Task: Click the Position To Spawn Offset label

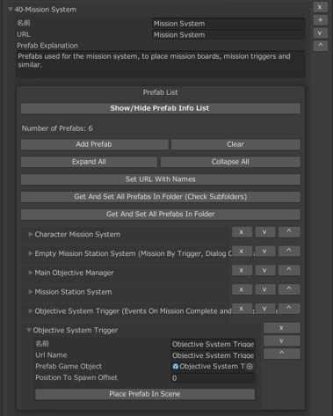Action: coord(76,377)
